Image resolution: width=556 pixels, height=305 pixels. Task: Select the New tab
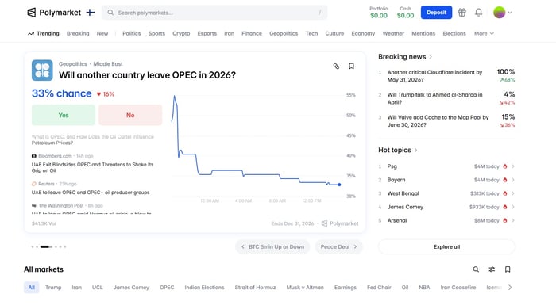[102, 33]
